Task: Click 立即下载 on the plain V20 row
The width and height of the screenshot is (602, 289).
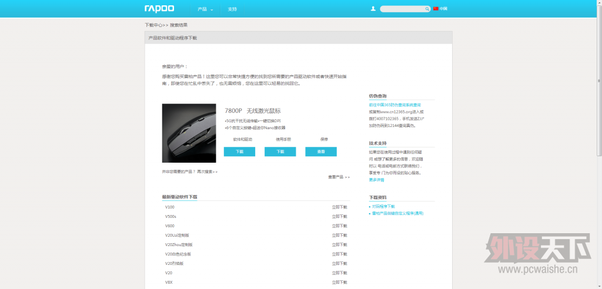Action: coord(339,273)
